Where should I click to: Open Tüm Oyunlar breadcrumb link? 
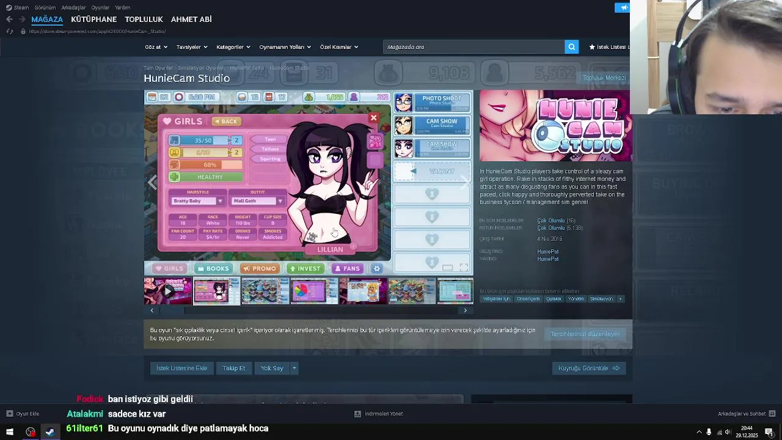click(x=158, y=68)
